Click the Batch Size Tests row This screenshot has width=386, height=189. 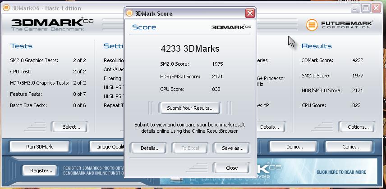[48, 105]
